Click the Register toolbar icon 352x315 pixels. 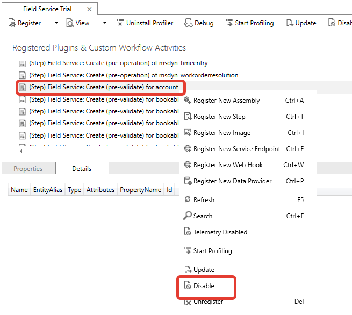point(12,23)
